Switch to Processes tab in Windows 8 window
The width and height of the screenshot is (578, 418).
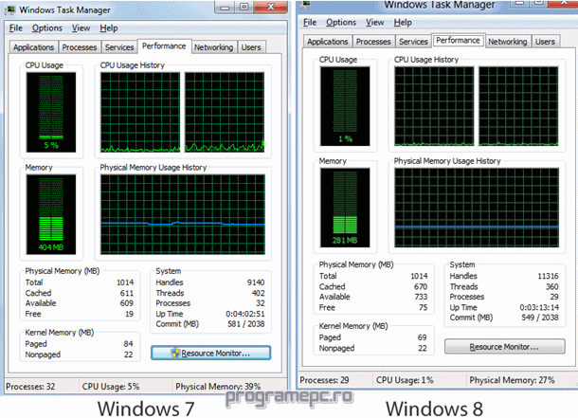tap(373, 42)
